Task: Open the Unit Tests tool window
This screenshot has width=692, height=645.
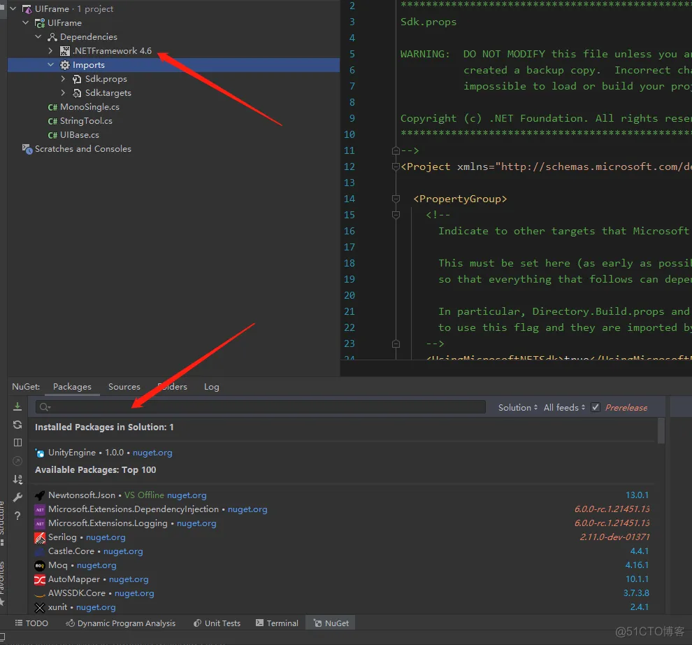Action: coord(217,623)
